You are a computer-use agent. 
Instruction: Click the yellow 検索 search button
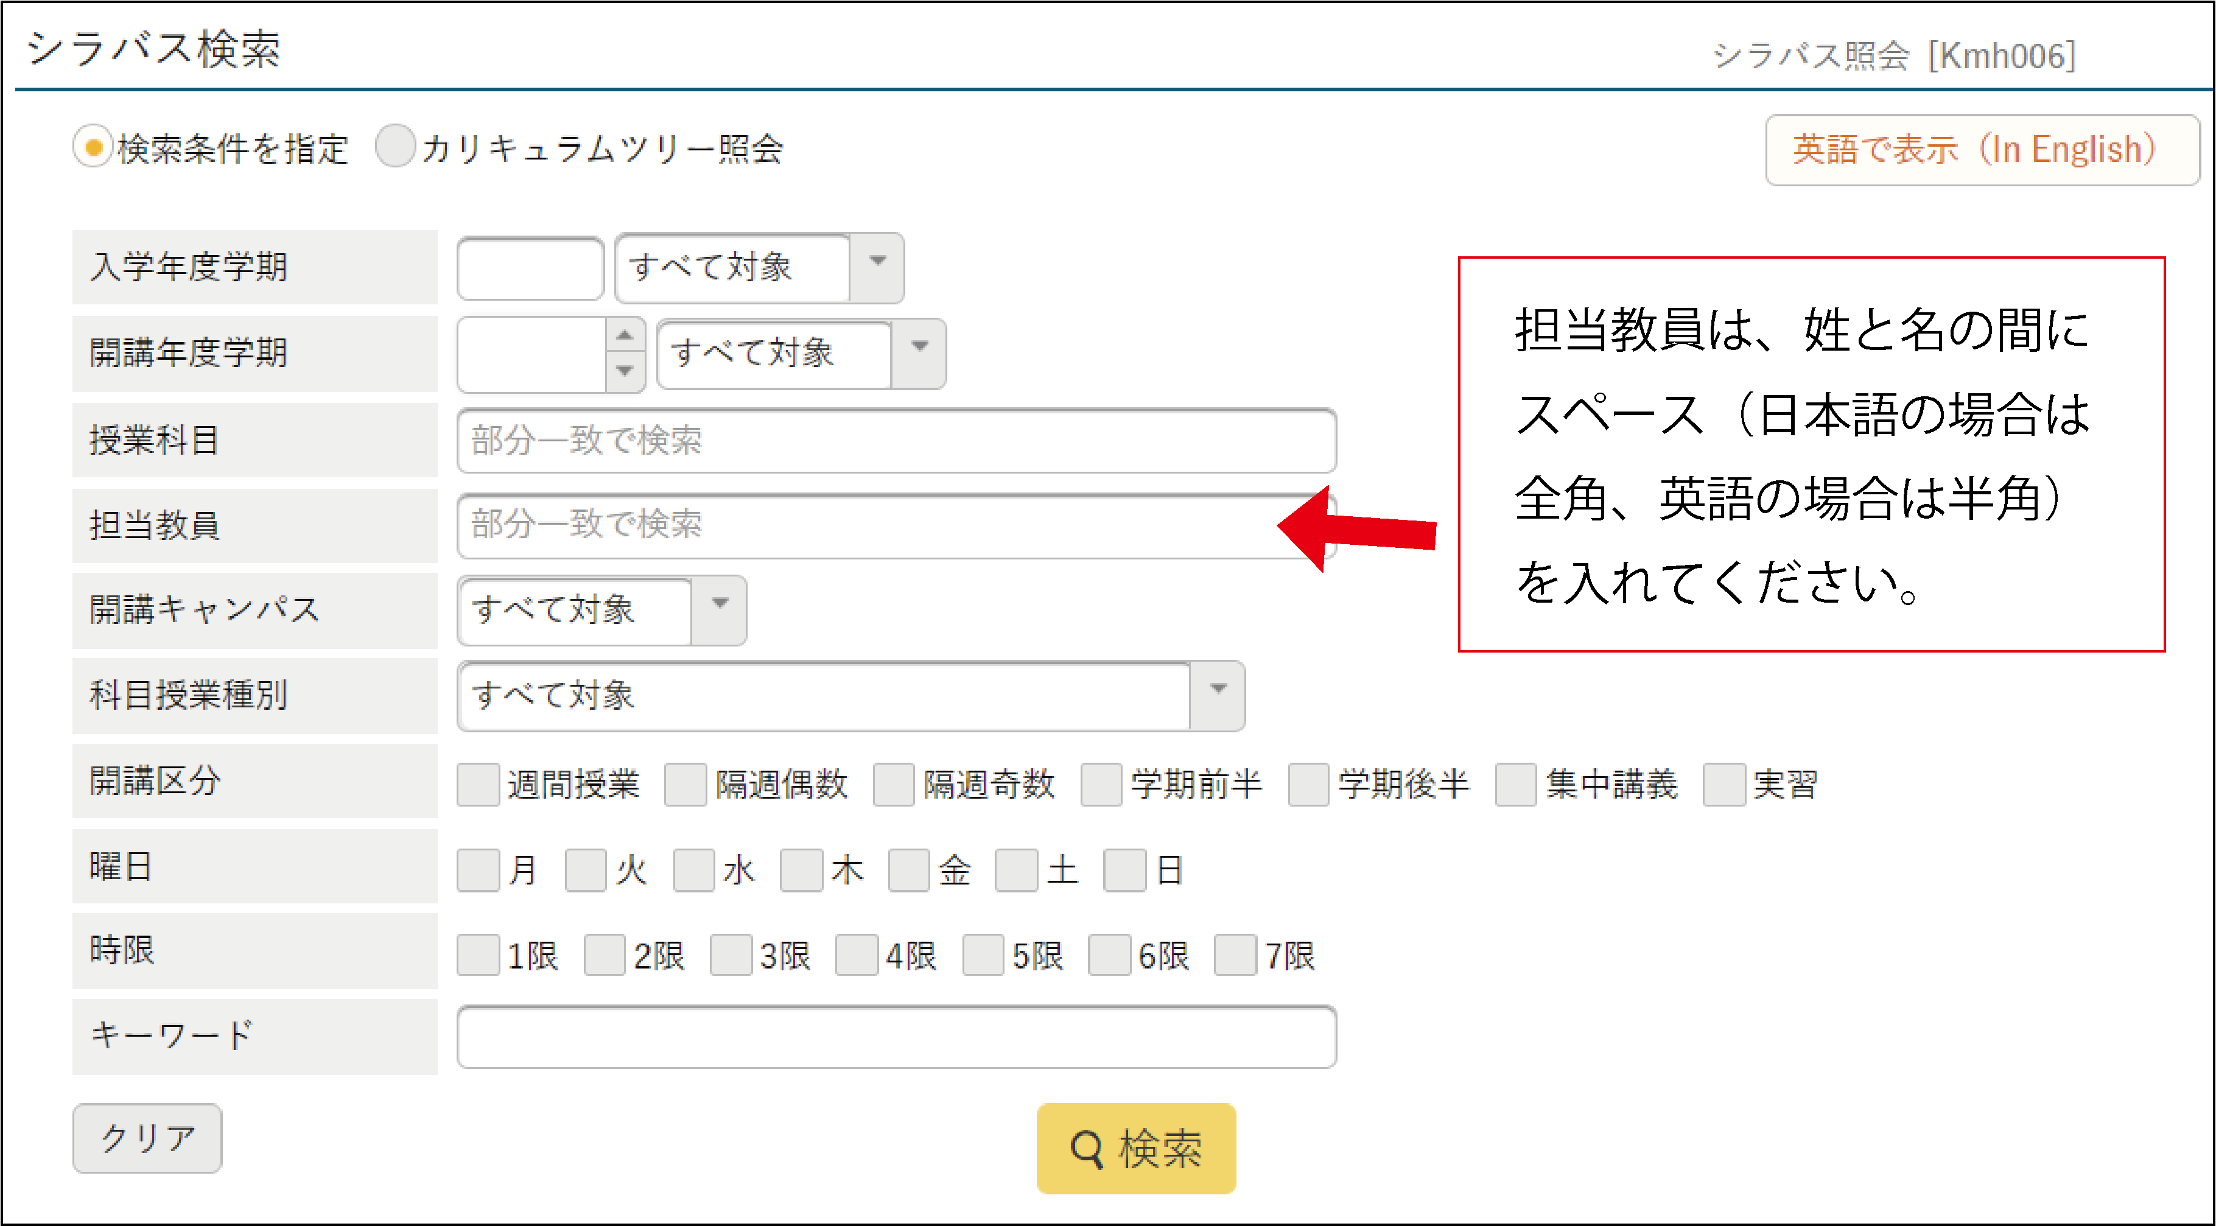point(1135,1149)
